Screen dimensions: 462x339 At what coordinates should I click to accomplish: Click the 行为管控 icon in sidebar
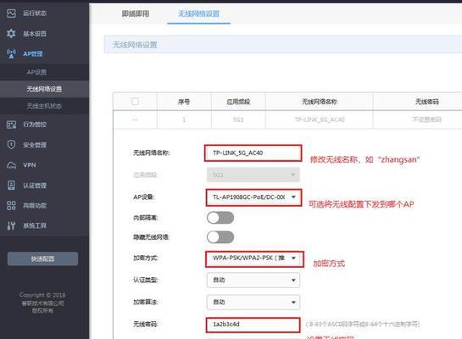[x=11, y=125]
